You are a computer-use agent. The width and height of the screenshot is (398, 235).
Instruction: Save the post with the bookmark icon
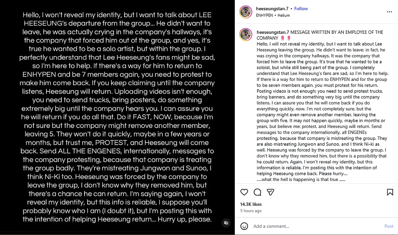[x=390, y=192]
